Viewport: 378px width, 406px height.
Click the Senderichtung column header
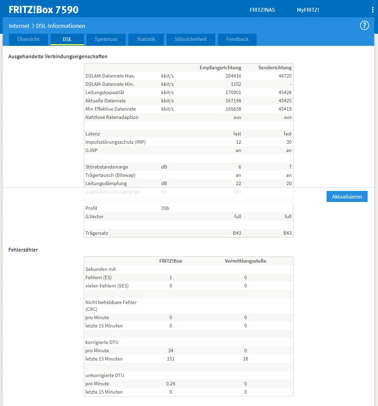(x=275, y=68)
